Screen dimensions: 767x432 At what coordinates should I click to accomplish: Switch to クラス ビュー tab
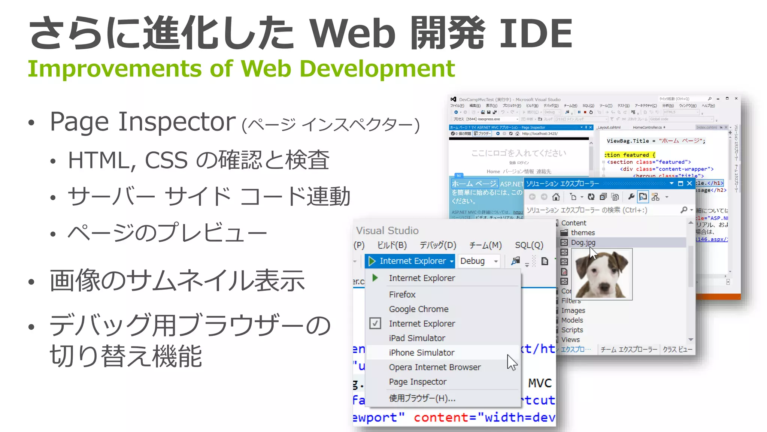click(x=677, y=350)
